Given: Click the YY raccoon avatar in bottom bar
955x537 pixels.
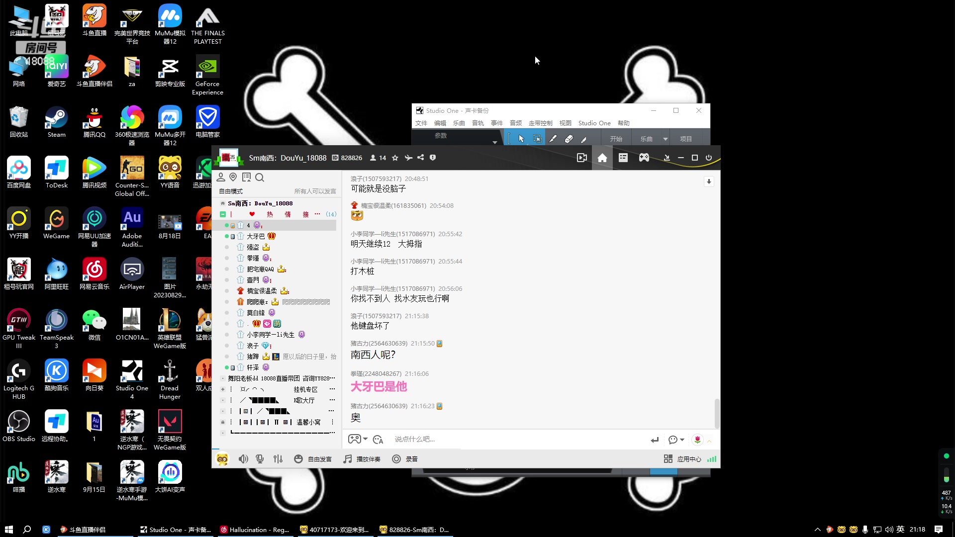Looking at the screenshot, I should coord(222,459).
